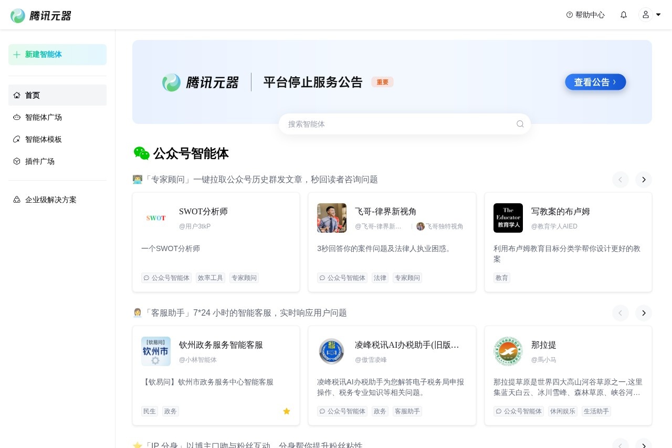The width and height of the screenshot is (672, 448).
Task: Click the 查看公告 banner button
Action: (x=595, y=82)
